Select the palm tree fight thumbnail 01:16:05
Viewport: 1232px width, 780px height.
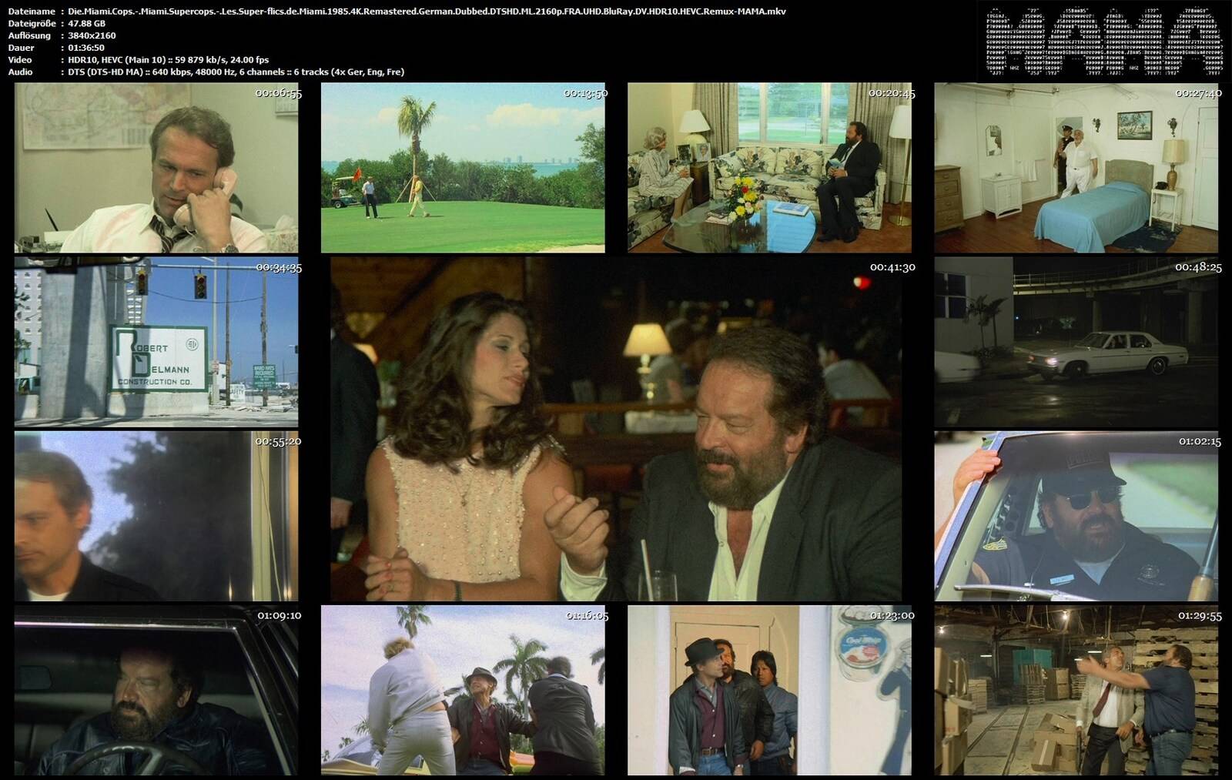click(x=463, y=690)
